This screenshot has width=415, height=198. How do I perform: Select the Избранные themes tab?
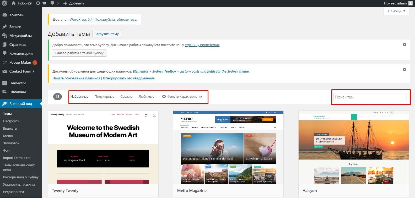pyautogui.click(x=79, y=97)
